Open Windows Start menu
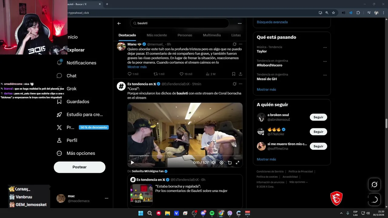The width and height of the screenshot is (388, 218). tap(141, 213)
